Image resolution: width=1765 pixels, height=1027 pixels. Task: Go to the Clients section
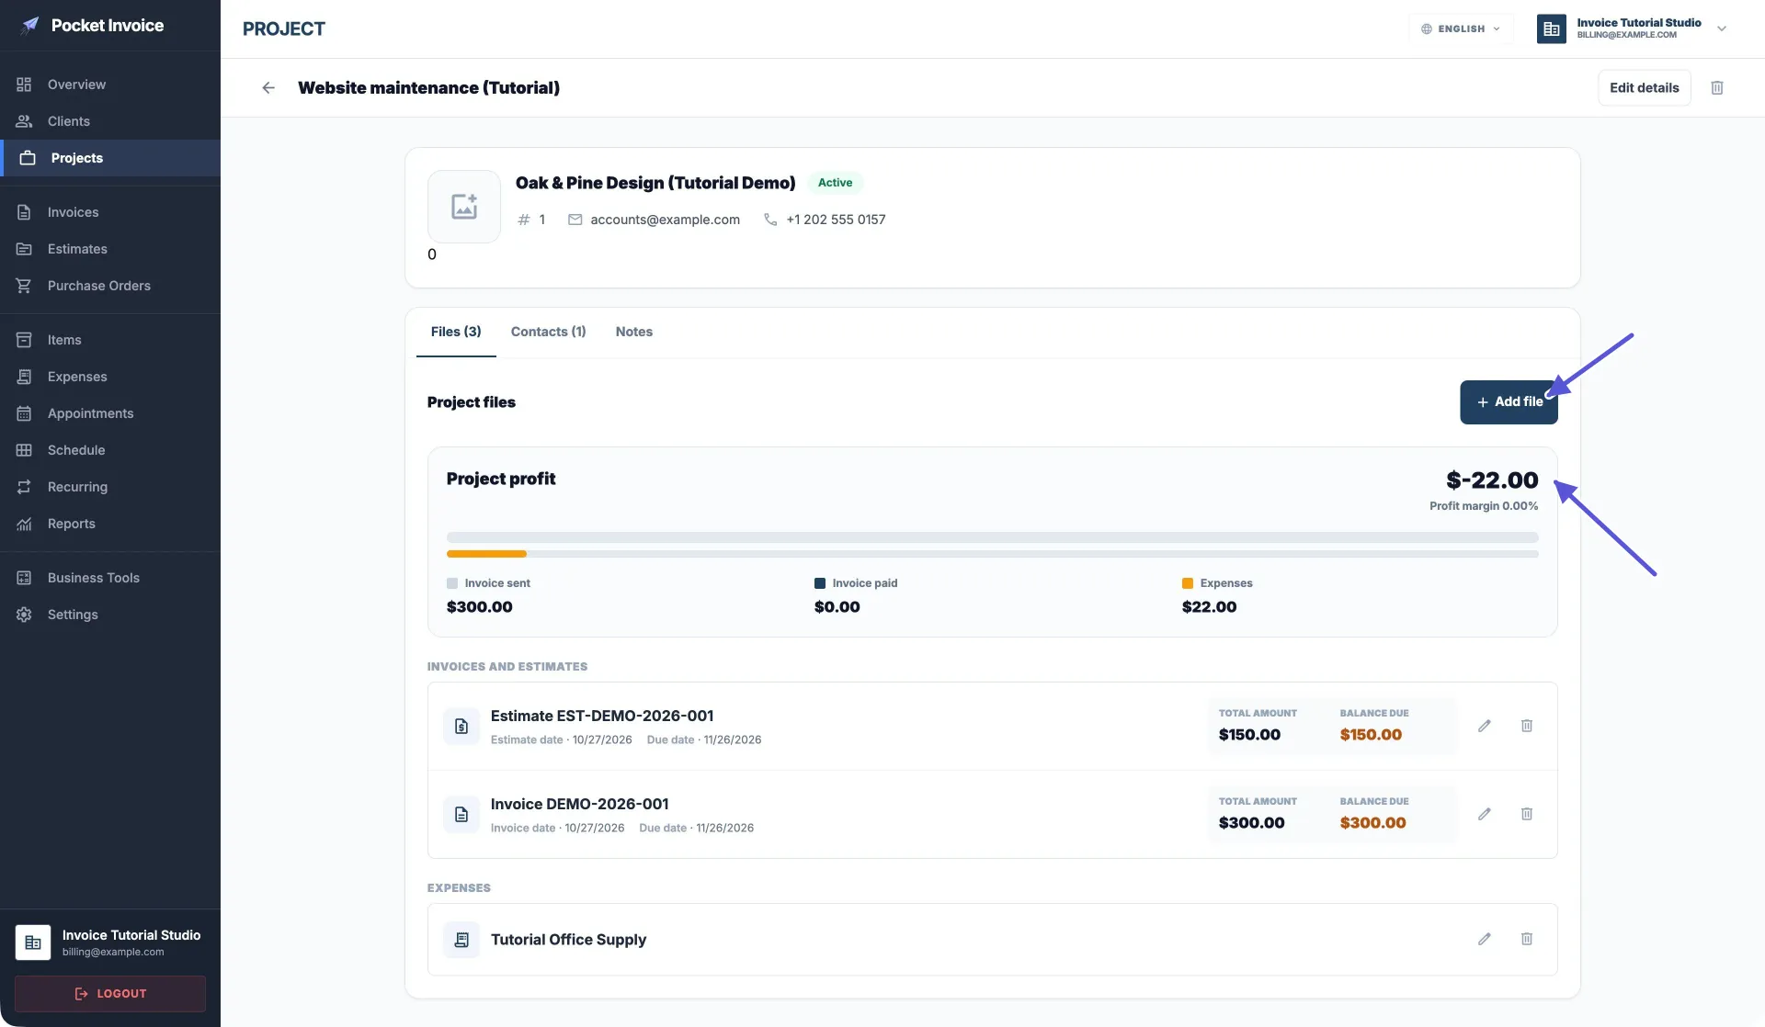coord(110,121)
